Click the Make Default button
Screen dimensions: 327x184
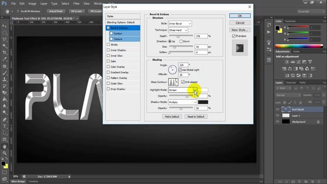pyautogui.click(x=172, y=117)
